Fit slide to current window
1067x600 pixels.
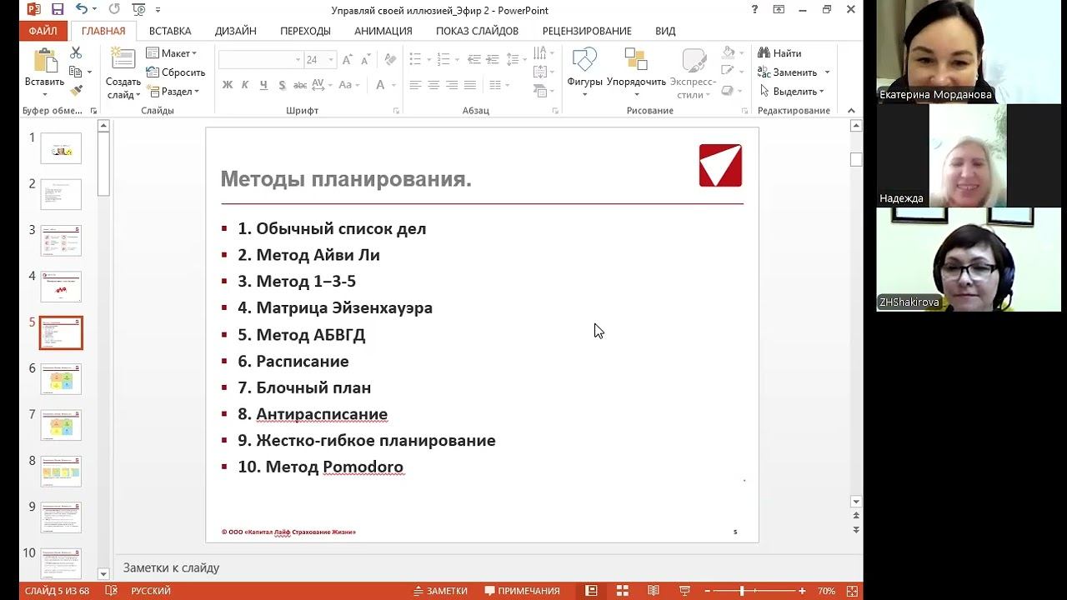click(x=850, y=591)
